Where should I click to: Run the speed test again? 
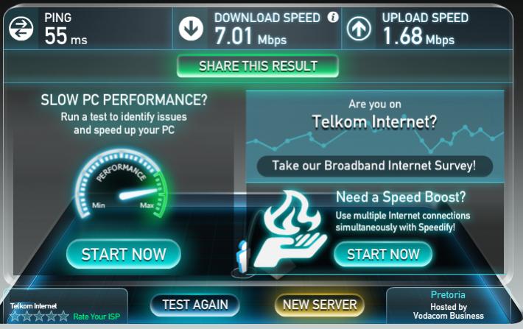click(x=195, y=305)
